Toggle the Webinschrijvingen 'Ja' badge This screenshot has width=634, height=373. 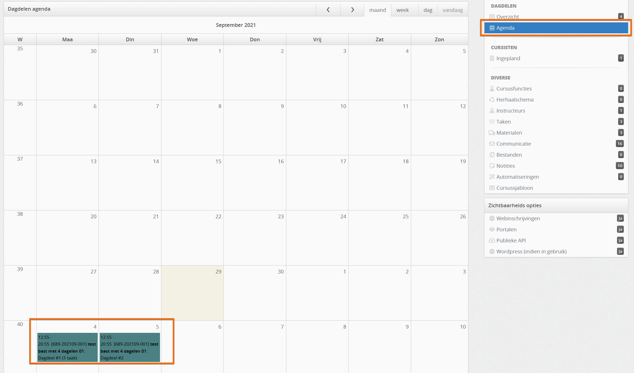point(620,219)
